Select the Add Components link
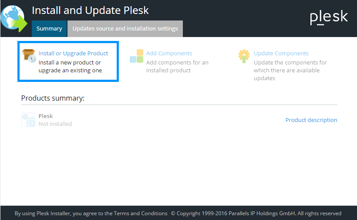This screenshot has width=357, height=220. click(x=169, y=53)
